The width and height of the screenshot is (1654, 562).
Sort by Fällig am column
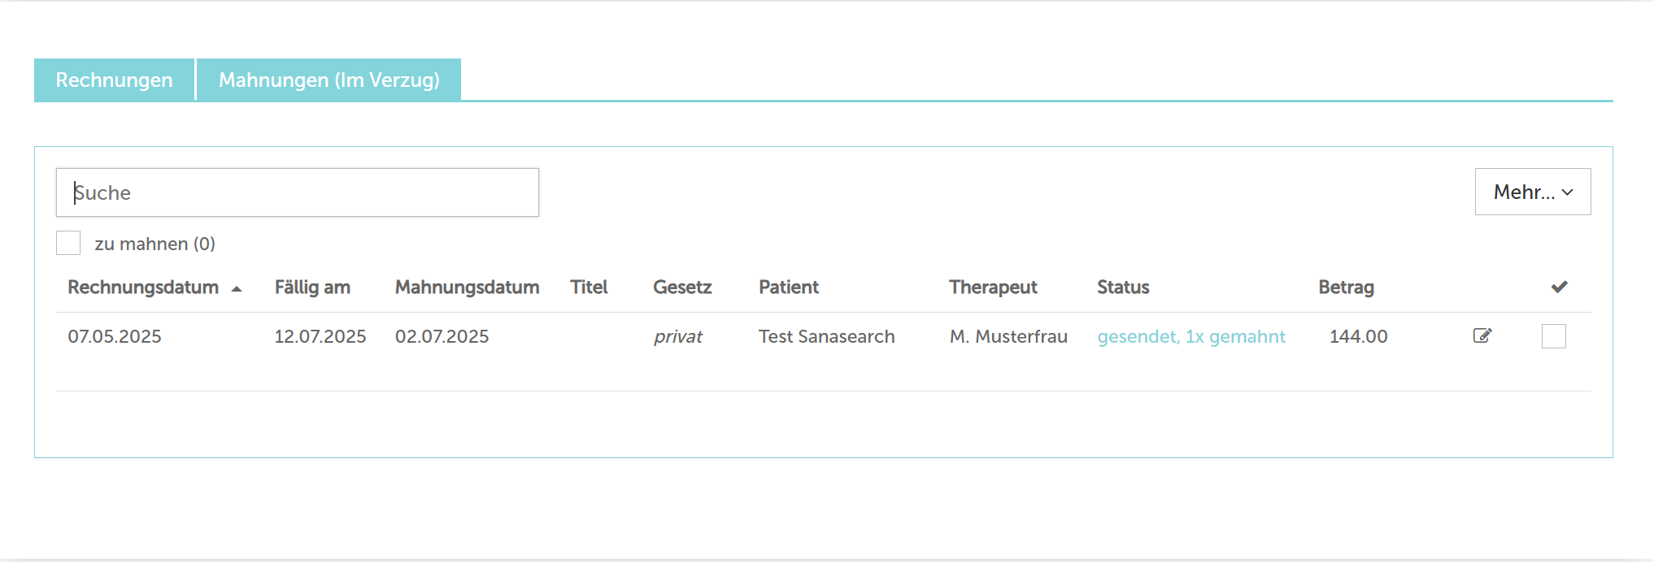(312, 287)
